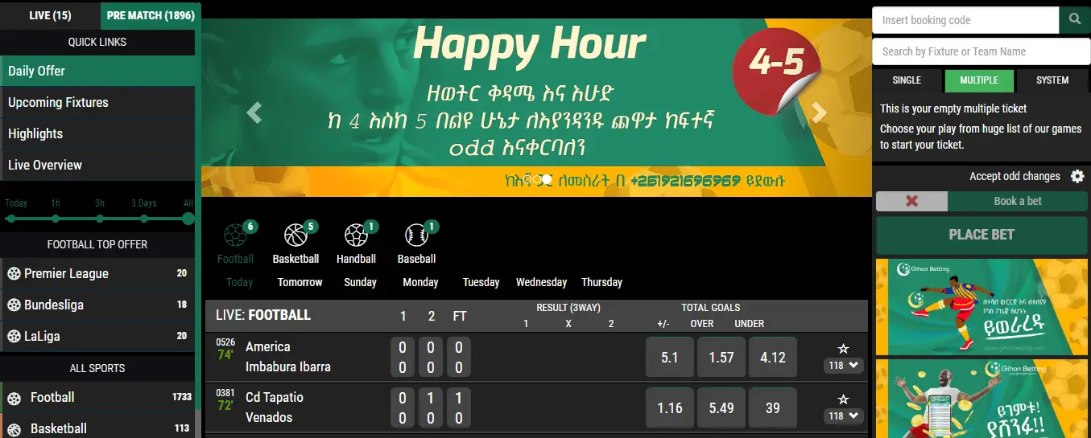This screenshot has width=1091, height=438.
Task: Expand 118 markets for Cd Tapatio match
Action: click(x=843, y=416)
